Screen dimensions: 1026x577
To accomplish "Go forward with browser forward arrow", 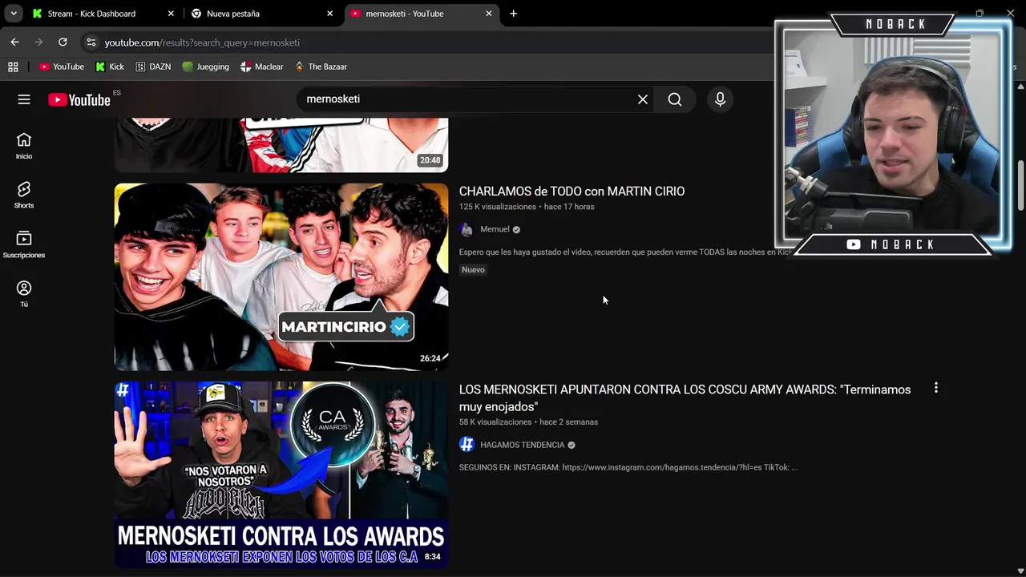I will [38, 42].
